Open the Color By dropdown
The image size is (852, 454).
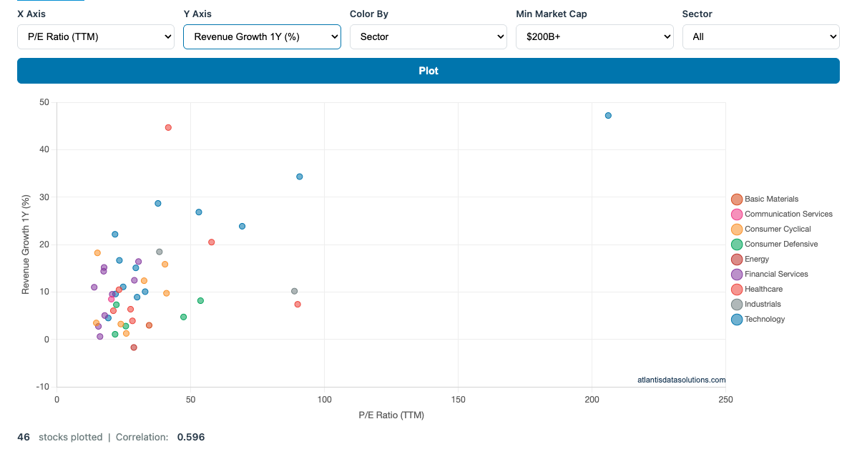click(428, 36)
